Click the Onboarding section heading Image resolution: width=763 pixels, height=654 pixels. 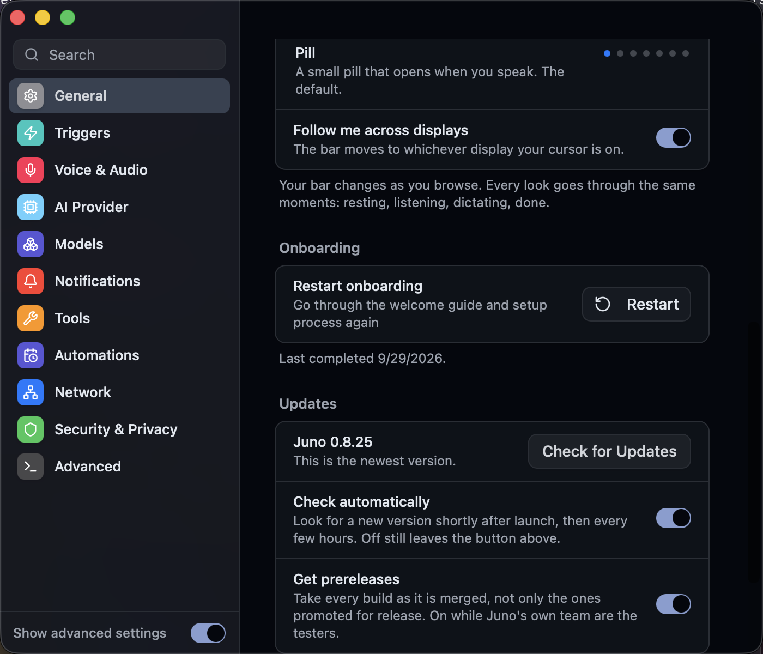[x=319, y=248]
